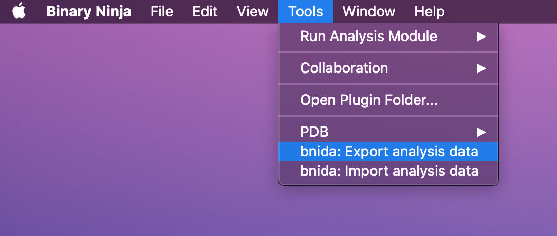Open the Help menu
Viewport: 557px width, 236px height.
pos(430,11)
